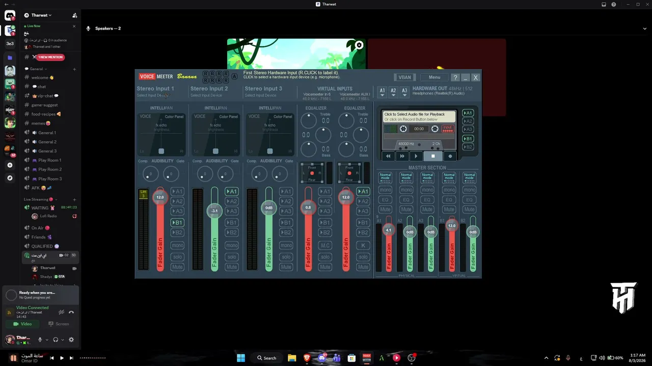Open VBAN settings in Voicemeeter
The height and width of the screenshot is (366, 652).
404,77
